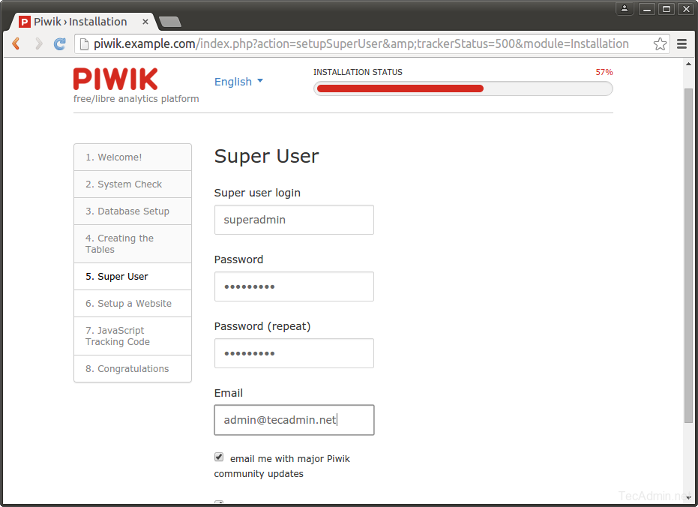Click the Piwik logo
This screenshot has width=698, height=507.
pyautogui.click(x=115, y=79)
